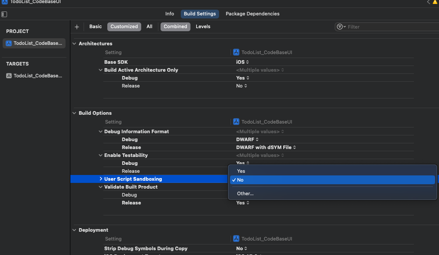Click the PROJECT sidebar heading
The width and height of the screenshot is (439, 255).
[x=17, y=31]
